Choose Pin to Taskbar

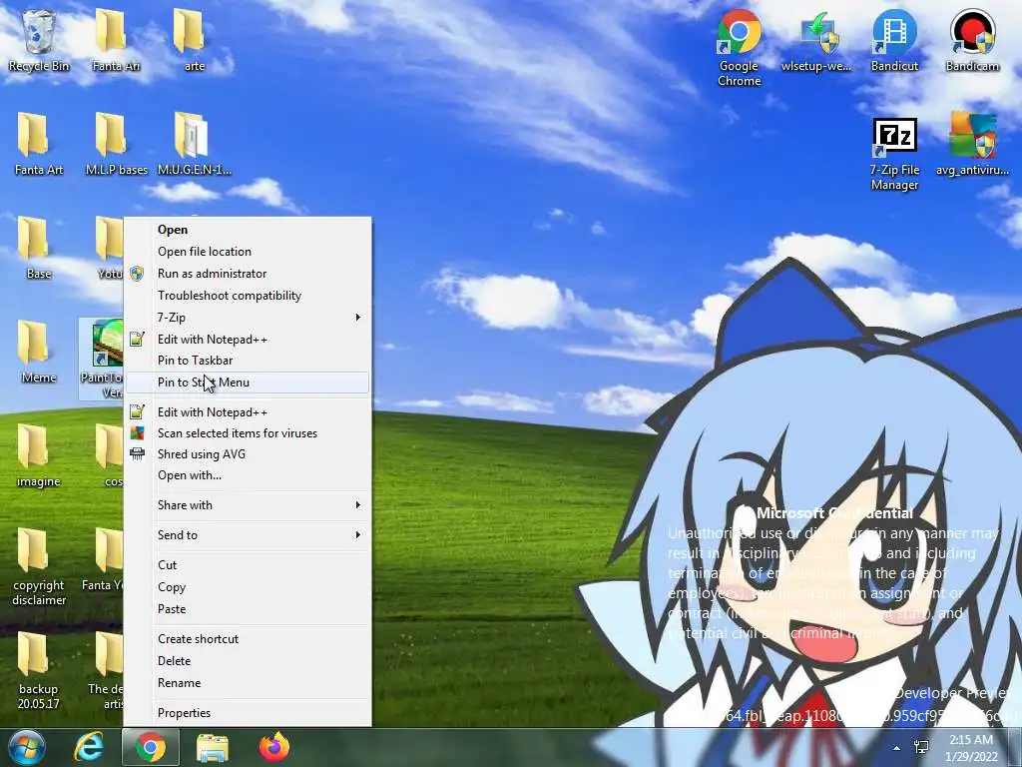(x=248, y=360)
